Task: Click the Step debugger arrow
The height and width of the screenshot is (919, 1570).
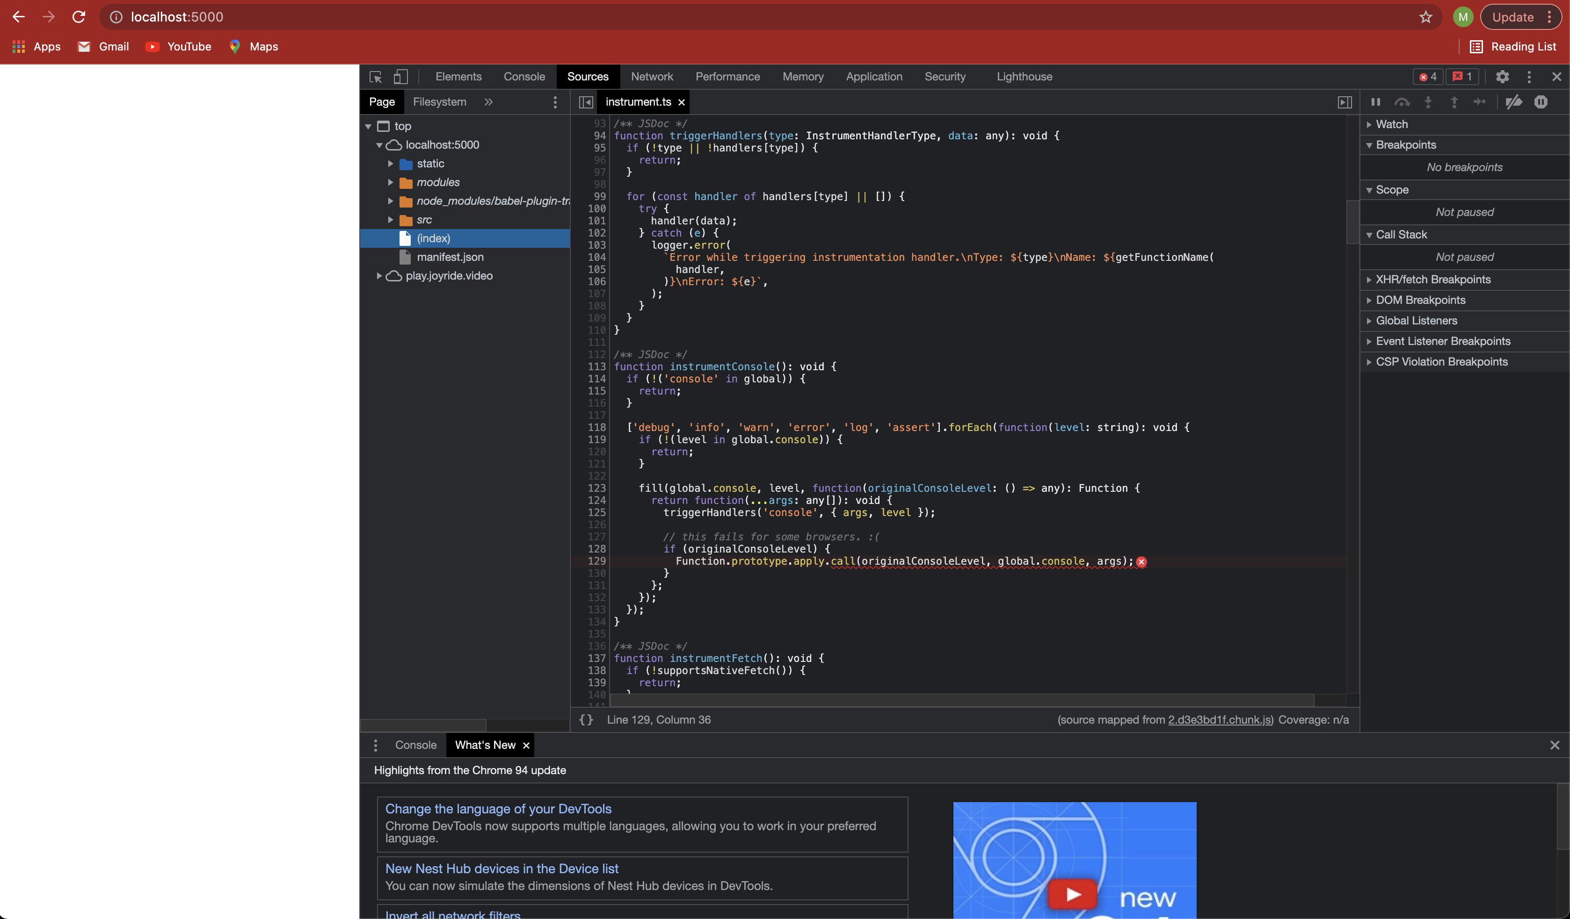Action: tap(1480, 102)
